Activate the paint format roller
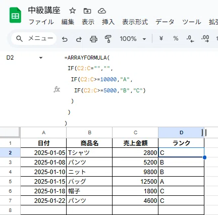The height and width of the screenshot is (215, 218). click(108, 39)
